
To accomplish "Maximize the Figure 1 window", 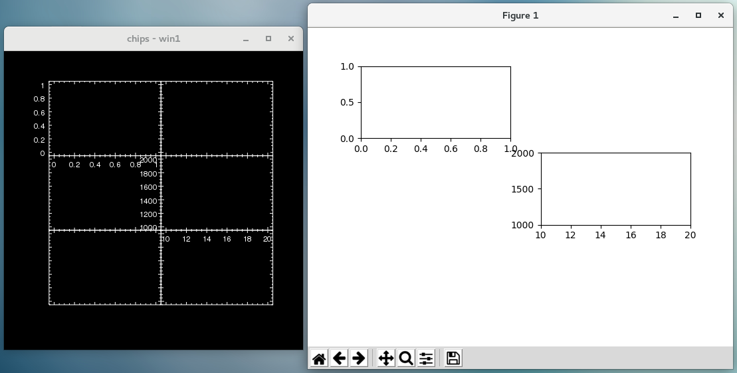I will point(698,15).
